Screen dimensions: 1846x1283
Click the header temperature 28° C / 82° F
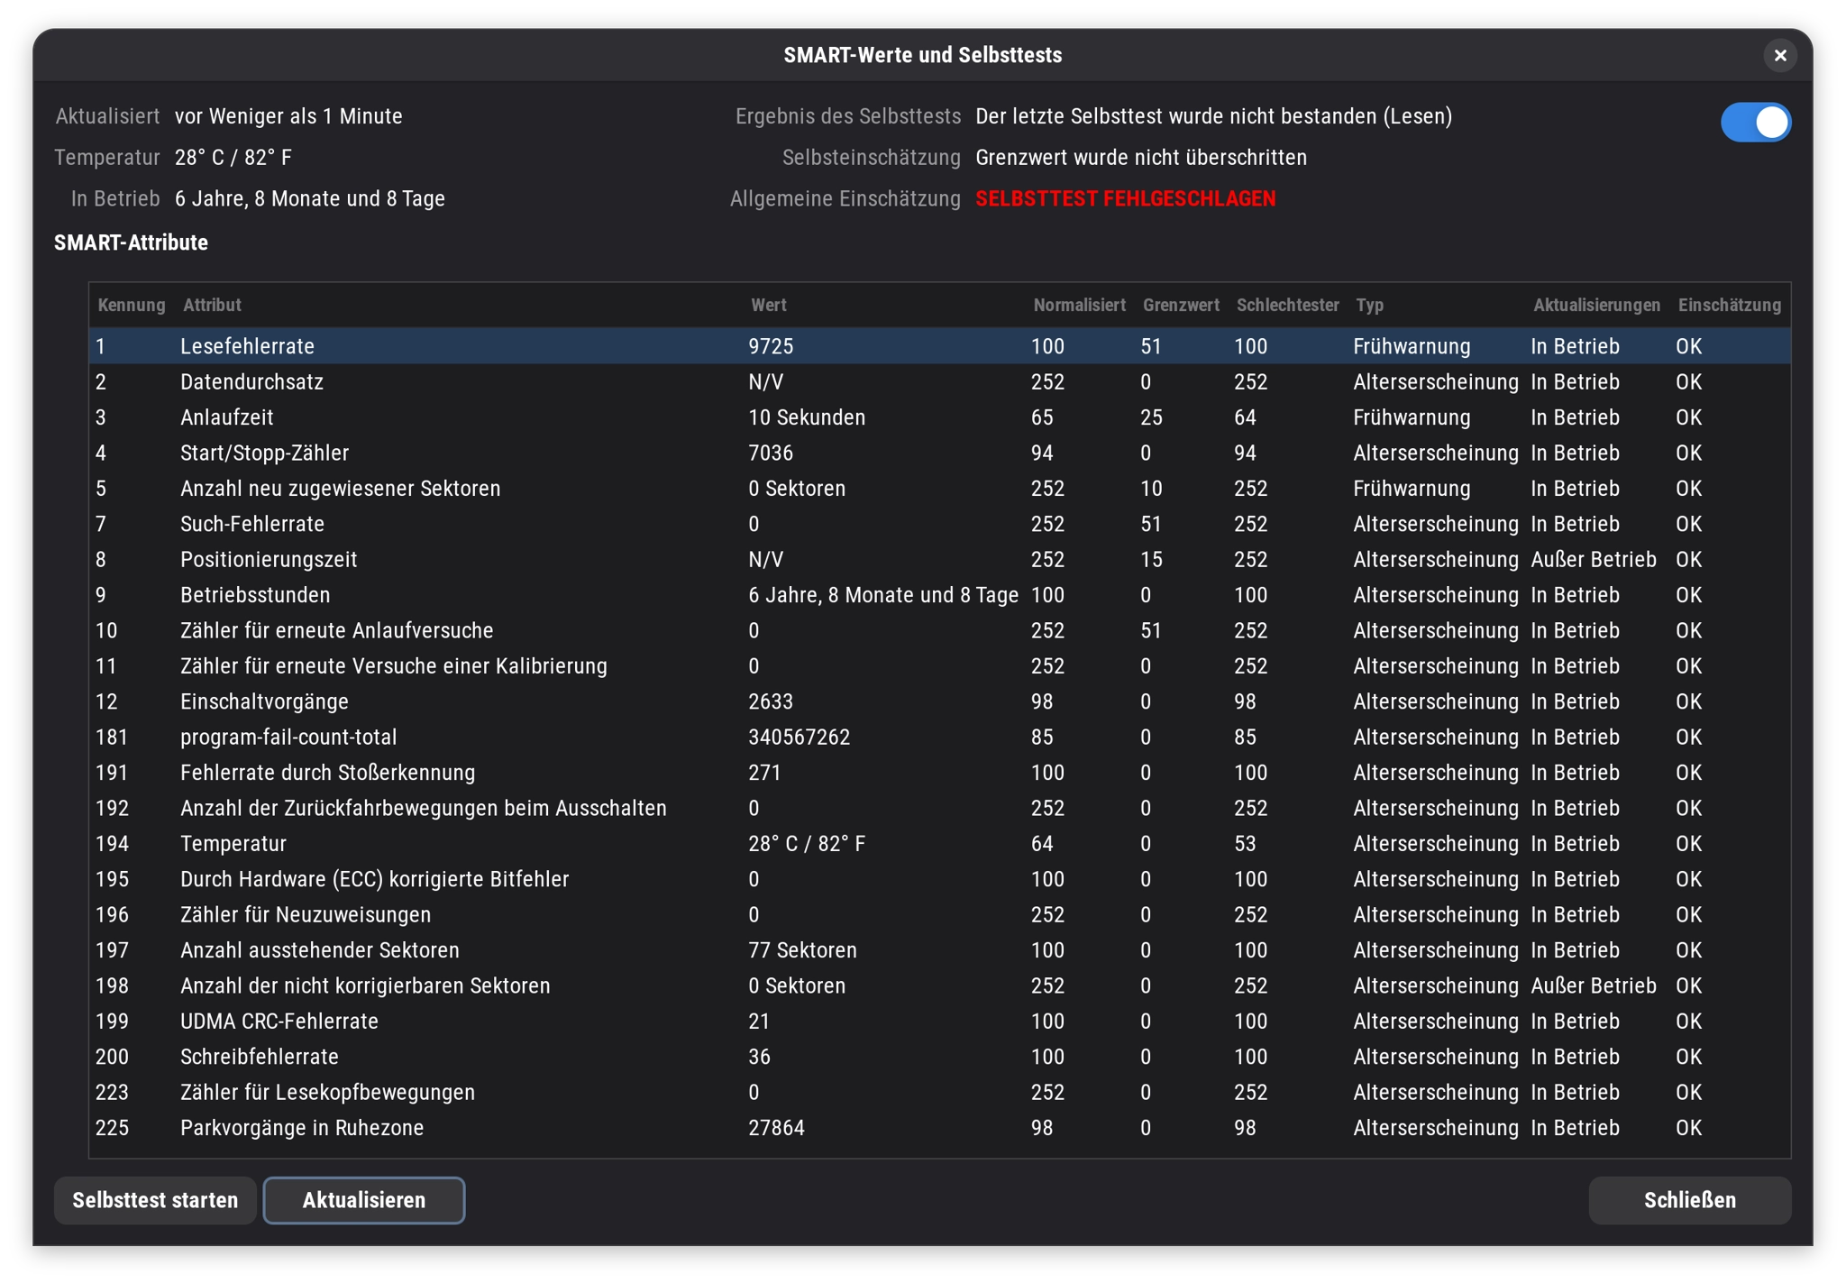233,158
